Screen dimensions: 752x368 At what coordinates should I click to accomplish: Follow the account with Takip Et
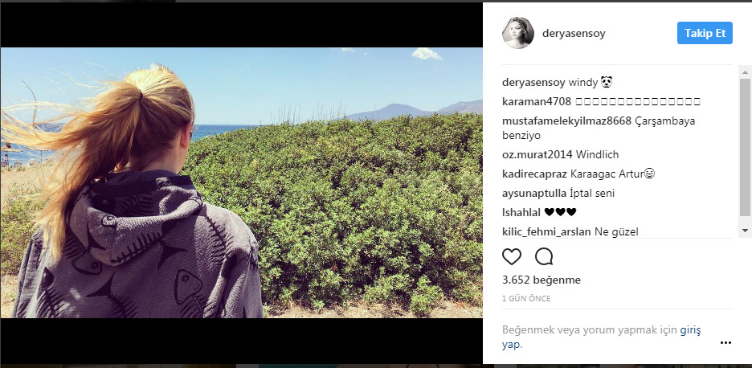pos(705,33)
